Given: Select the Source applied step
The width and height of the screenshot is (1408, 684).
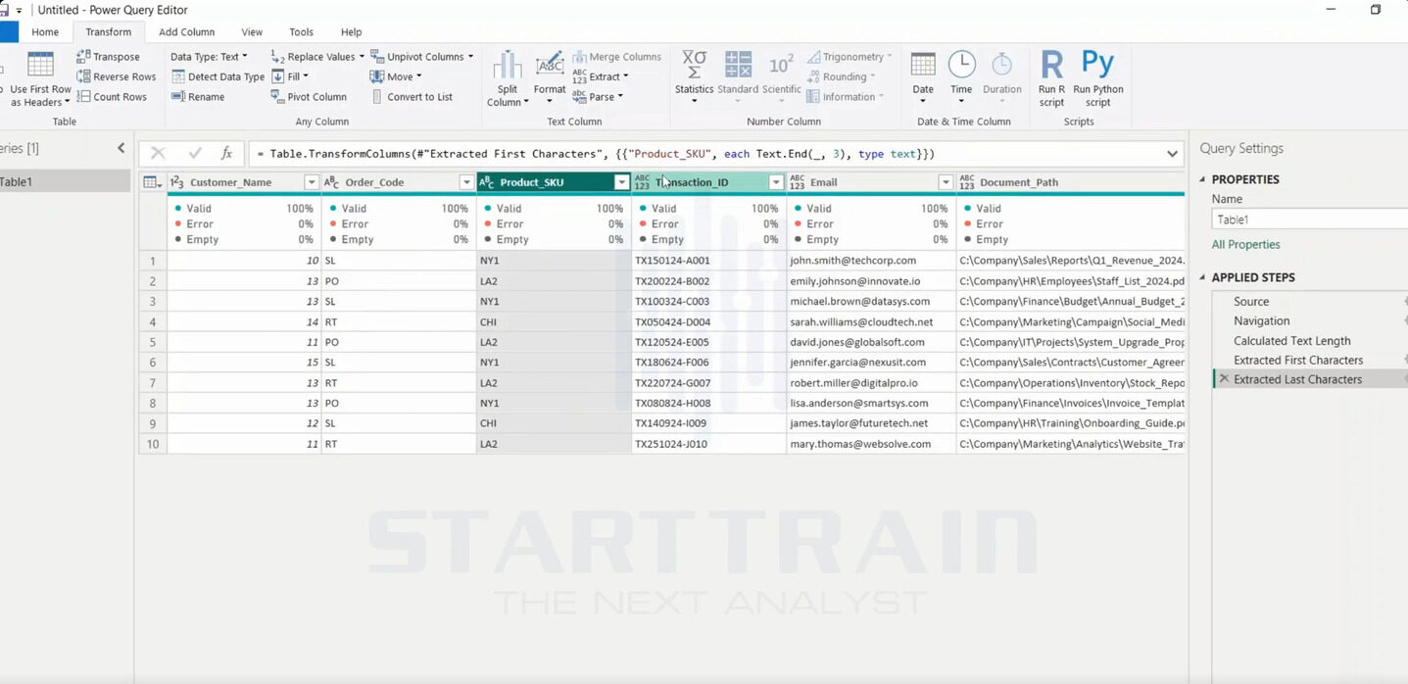Looking at the screenshot, I should point(1251,302).
